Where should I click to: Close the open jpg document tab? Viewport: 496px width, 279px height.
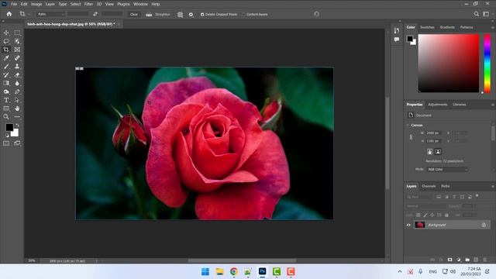(119, 24)
